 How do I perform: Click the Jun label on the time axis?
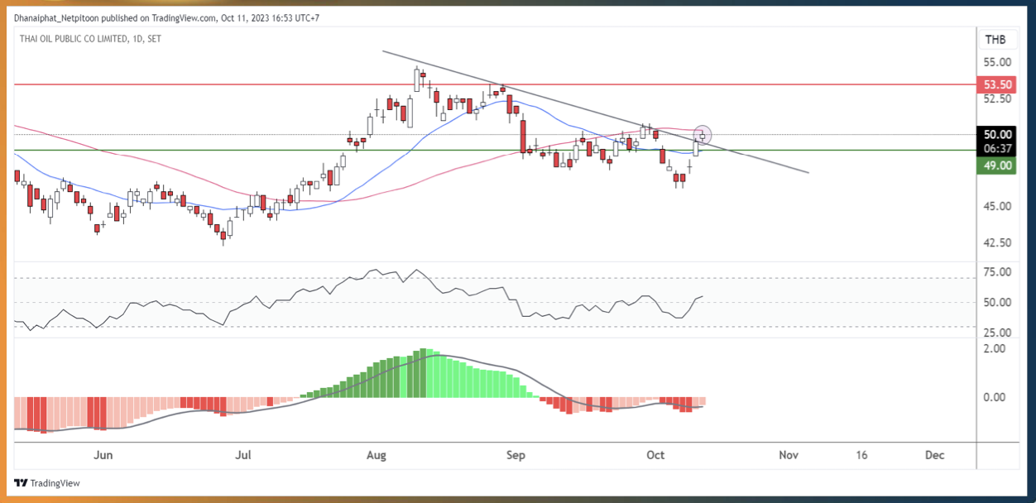click(x=103, y=455)
